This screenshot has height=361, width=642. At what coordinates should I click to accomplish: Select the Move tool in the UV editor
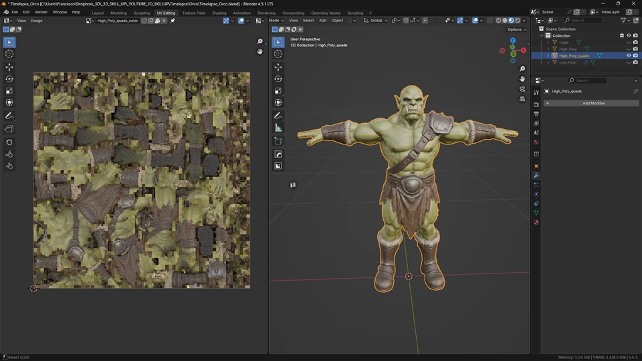coord(9,67)
